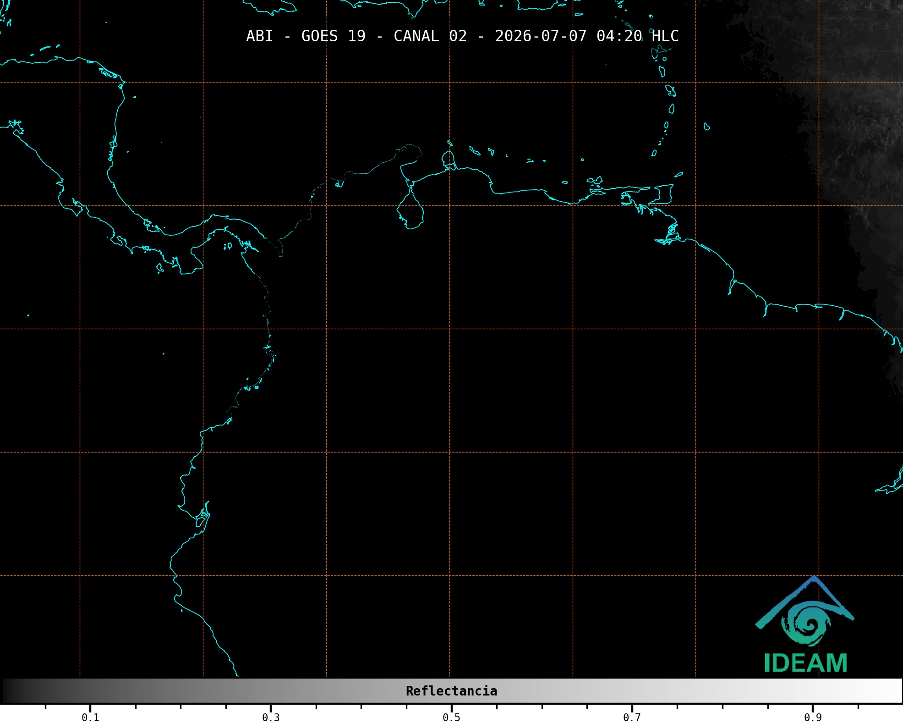Click the IDEAM logo
This screenshot has width=903, height=723.
(805, 624)
